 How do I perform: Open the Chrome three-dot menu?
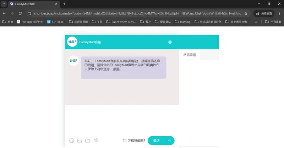coord(279,13)
